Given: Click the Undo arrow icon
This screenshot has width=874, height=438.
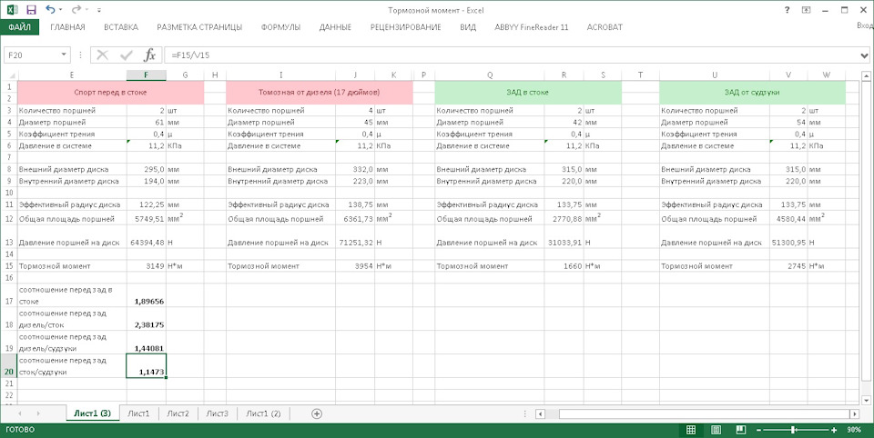Looking at the screenshot, I should tap(49, 9).
